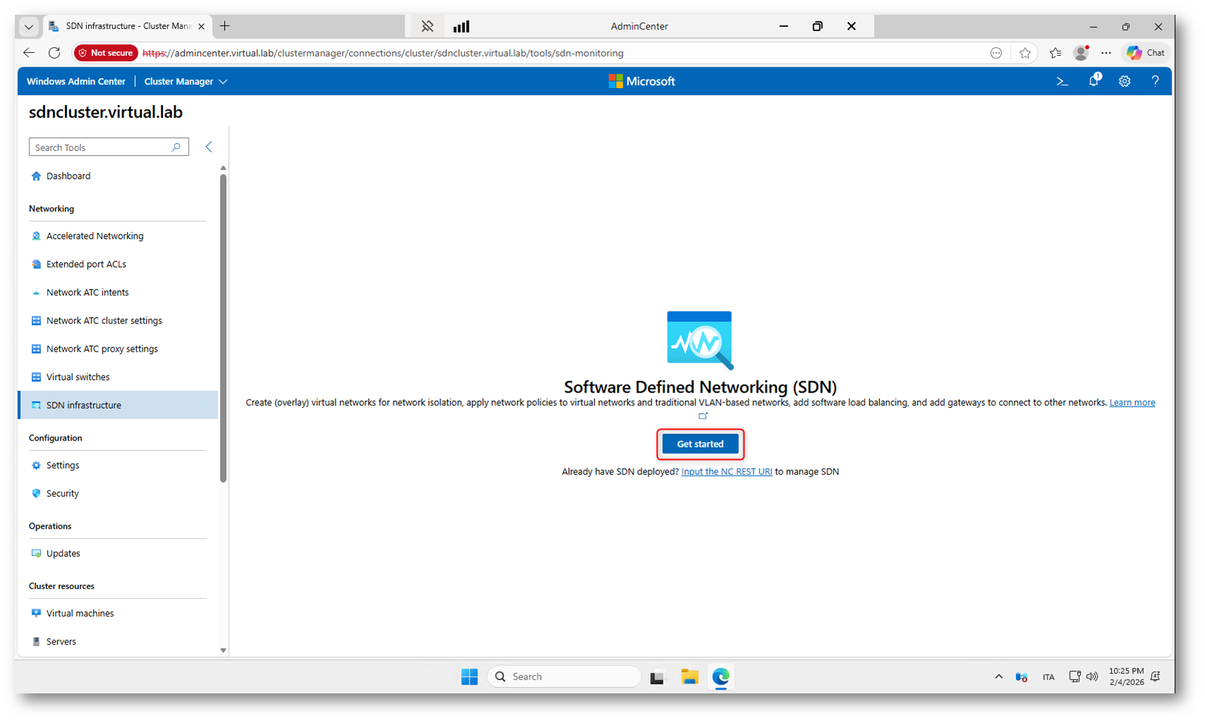1205x723 pixels.
Task: Click the Servers icon in sidebar
Action: pyautogui.click(x=36, y=641)
